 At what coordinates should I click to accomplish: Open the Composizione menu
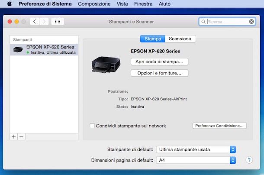94,4
